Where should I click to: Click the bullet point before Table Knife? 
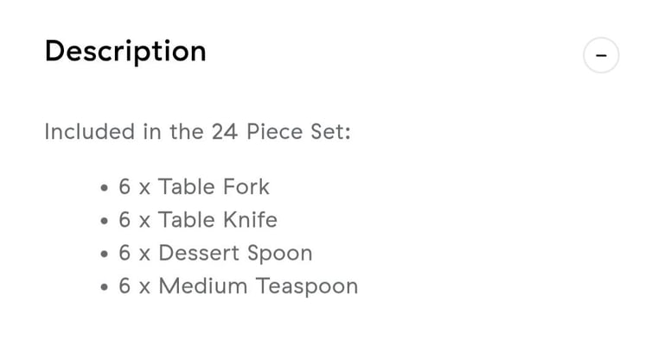coord(105,221)
